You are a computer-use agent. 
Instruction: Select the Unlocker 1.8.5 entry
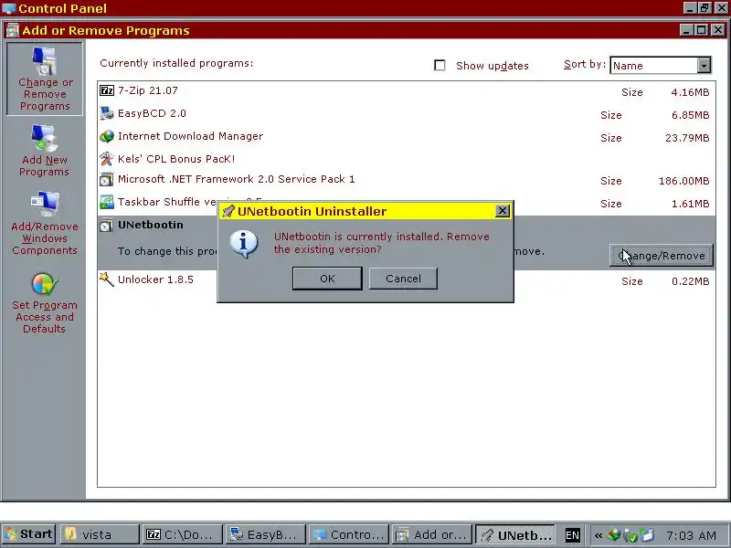click(407, 280)
